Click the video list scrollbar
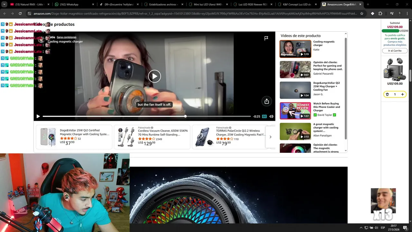The image size is (412, 232). click(346, 89)
